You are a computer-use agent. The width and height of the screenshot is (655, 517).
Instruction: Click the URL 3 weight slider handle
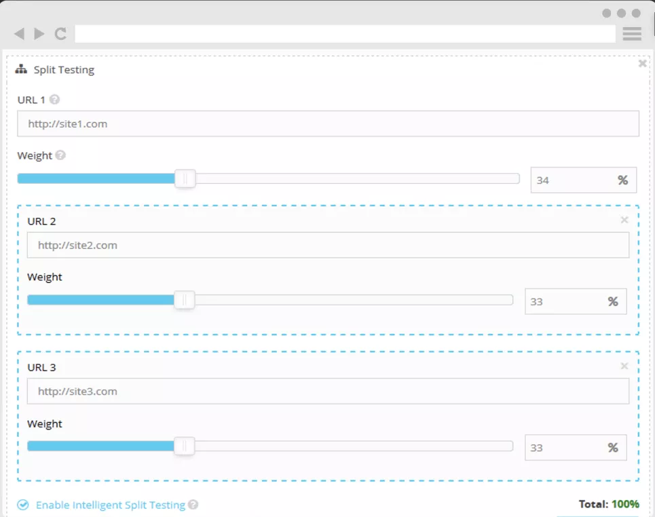click(x=184, y=446)
